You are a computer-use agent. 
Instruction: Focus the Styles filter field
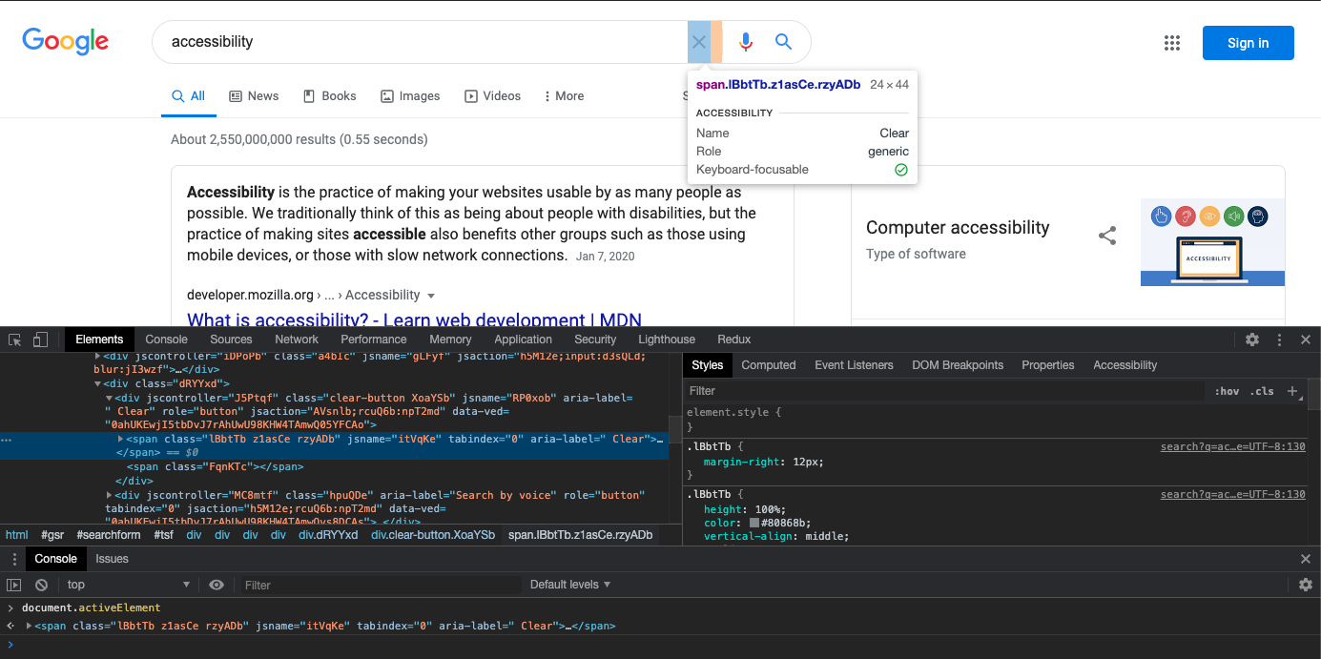pos(944,391)
